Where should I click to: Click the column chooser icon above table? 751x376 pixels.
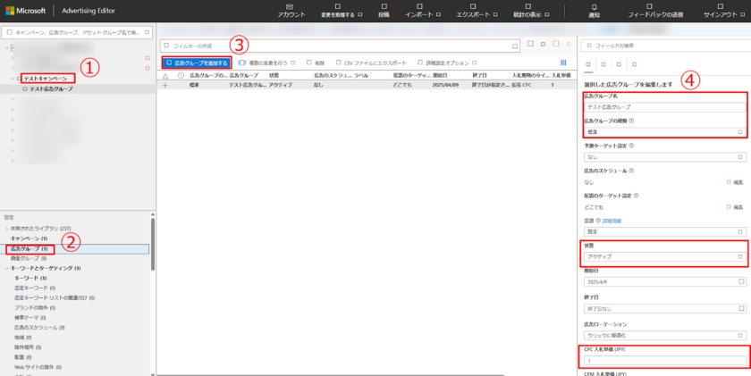pos(563,63)
